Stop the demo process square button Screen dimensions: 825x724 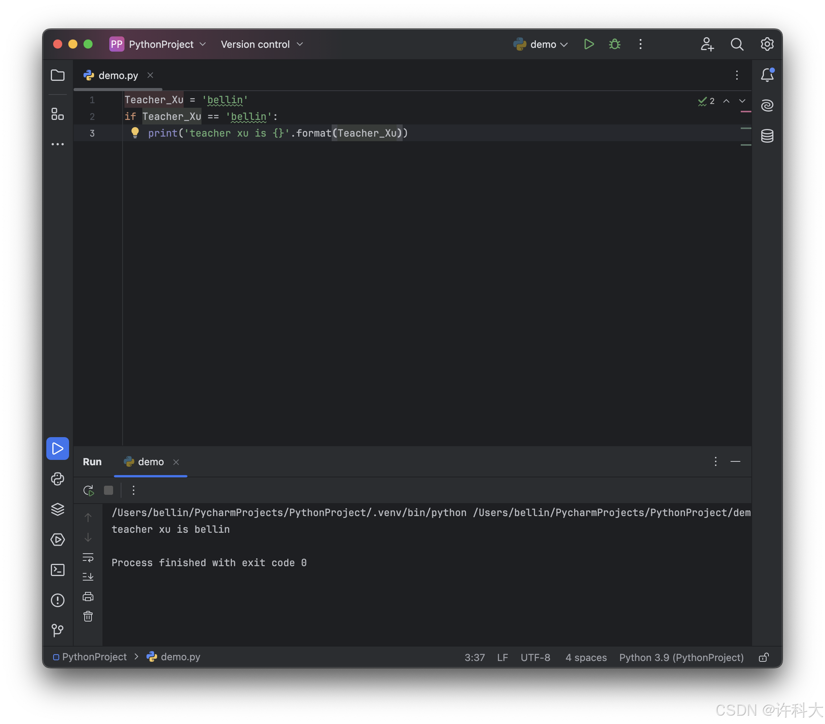click(x=108, y=490)
